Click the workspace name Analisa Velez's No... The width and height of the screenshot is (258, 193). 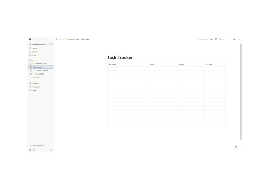pos(39,44)
